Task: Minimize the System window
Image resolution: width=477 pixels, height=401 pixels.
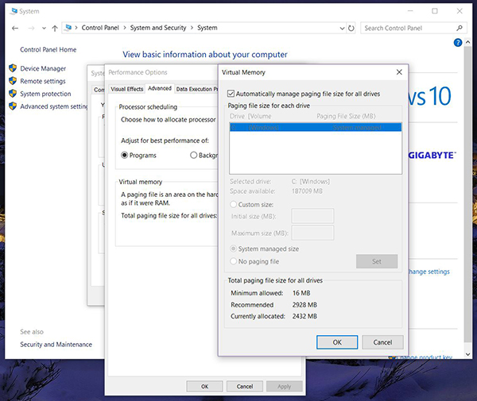Action: click(410, 11)
